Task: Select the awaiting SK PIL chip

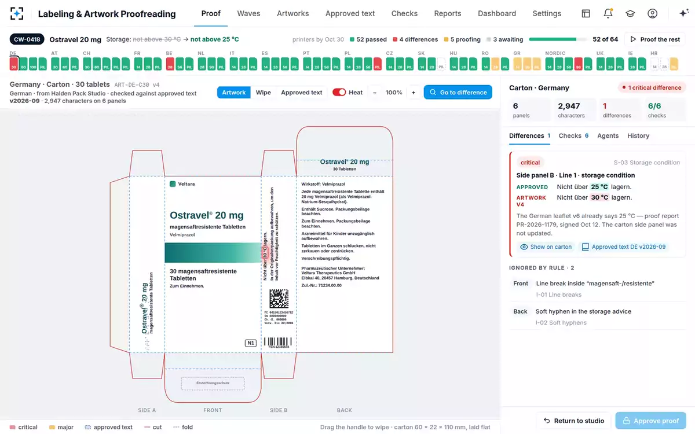Action: click(441, 64)
